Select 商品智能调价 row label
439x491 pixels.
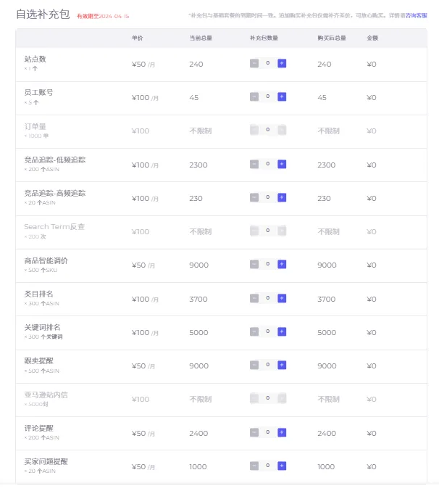[46, 260]
